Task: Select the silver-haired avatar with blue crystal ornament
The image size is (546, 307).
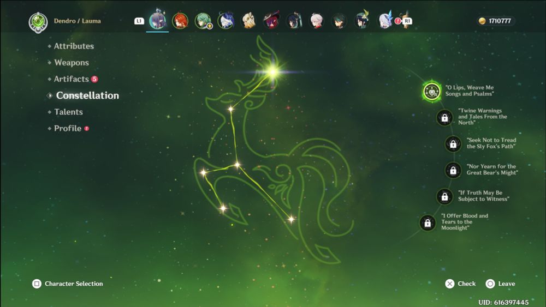Action: point(385,20)
